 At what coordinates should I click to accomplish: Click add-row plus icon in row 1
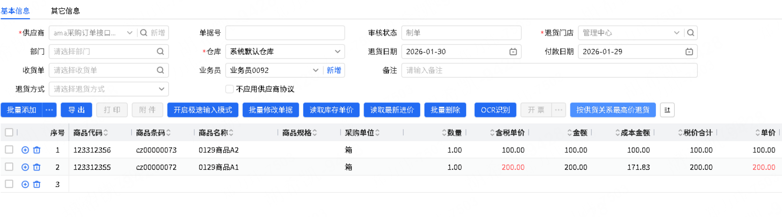pos(25,150)
